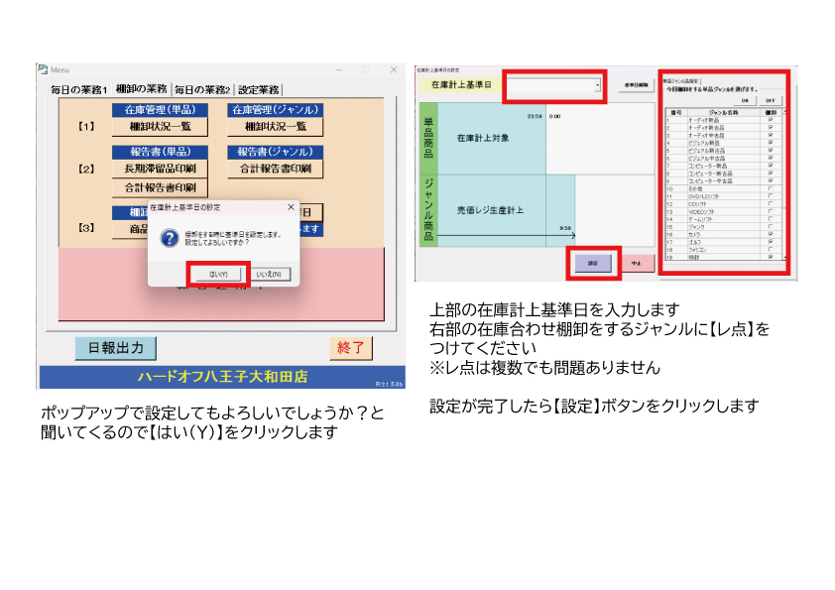Switch to the 毎日の業務1 tab
This screenshot has width=835, height=590.
78,89
